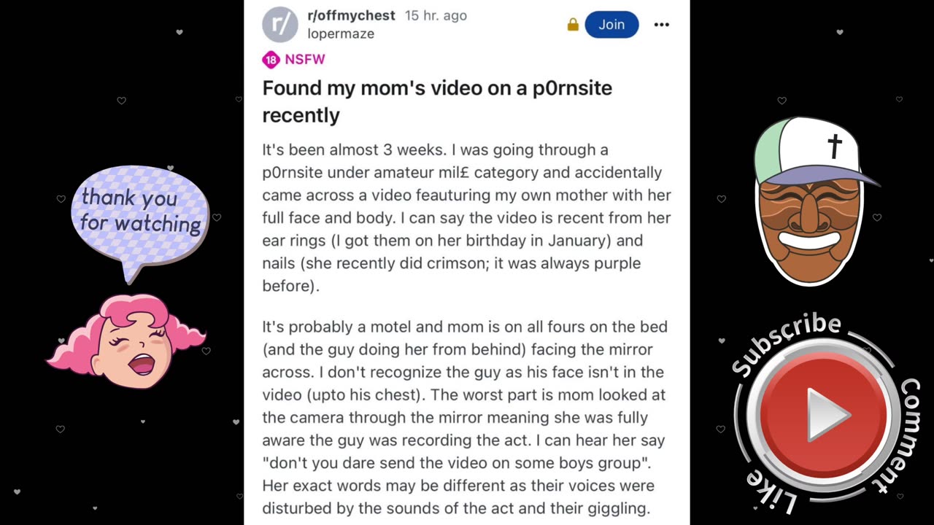934x525 pixels.
Task: Click the pink 18 age badge
Action: pos(271,60)
